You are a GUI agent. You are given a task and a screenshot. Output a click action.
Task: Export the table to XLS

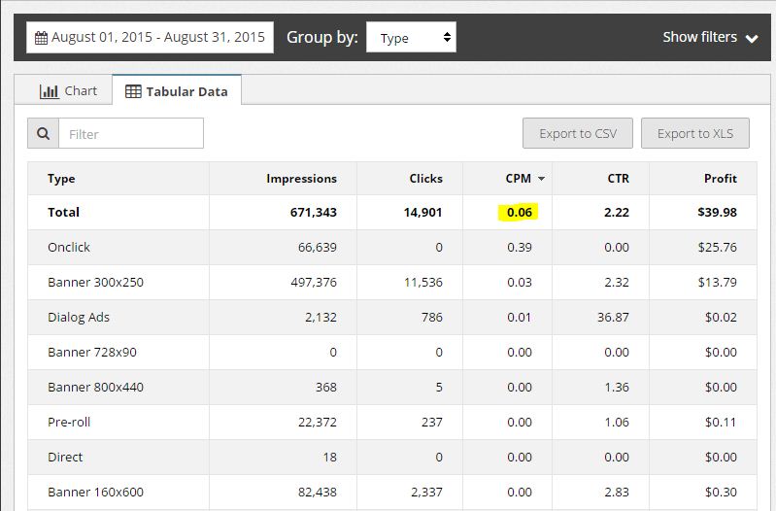[694, 133]
